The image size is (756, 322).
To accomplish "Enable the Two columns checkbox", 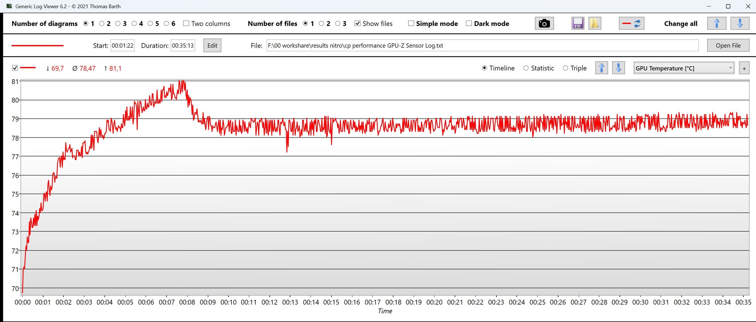I will (186, 23).
